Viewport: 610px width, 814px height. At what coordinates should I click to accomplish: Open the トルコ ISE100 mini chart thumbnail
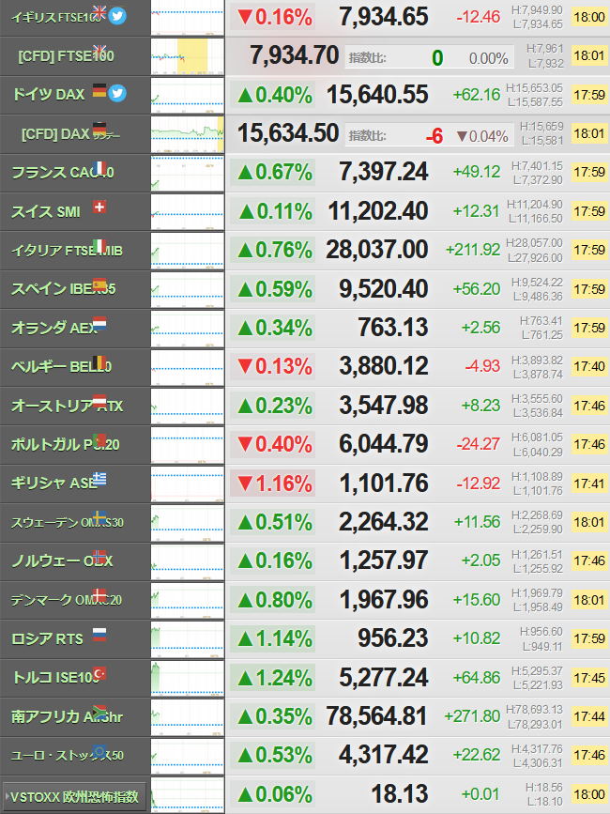click(188, 679)
